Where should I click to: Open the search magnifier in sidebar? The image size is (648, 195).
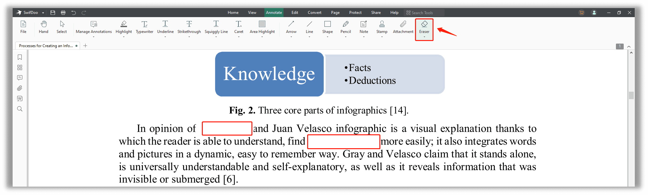pyautogui.click(x=20, y=109)
